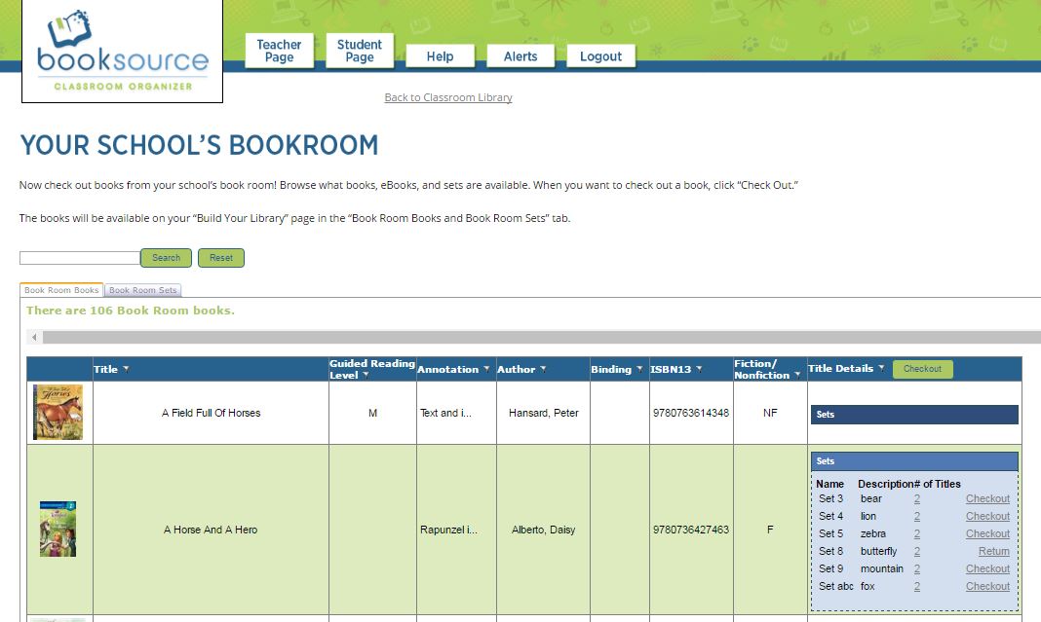Click the scroll-left arrow on horizontal scrollbar
Screen dimensions: 1041x622
(x=34, y=338)
